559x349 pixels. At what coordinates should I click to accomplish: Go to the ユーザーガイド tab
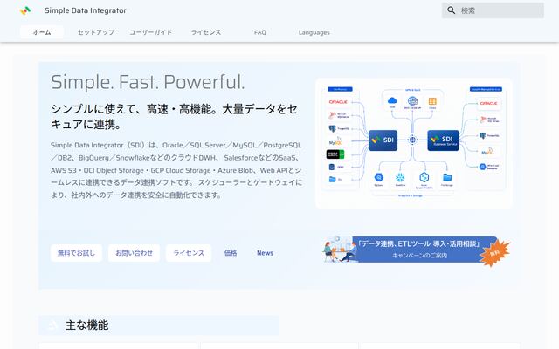(x=151, y=32)
